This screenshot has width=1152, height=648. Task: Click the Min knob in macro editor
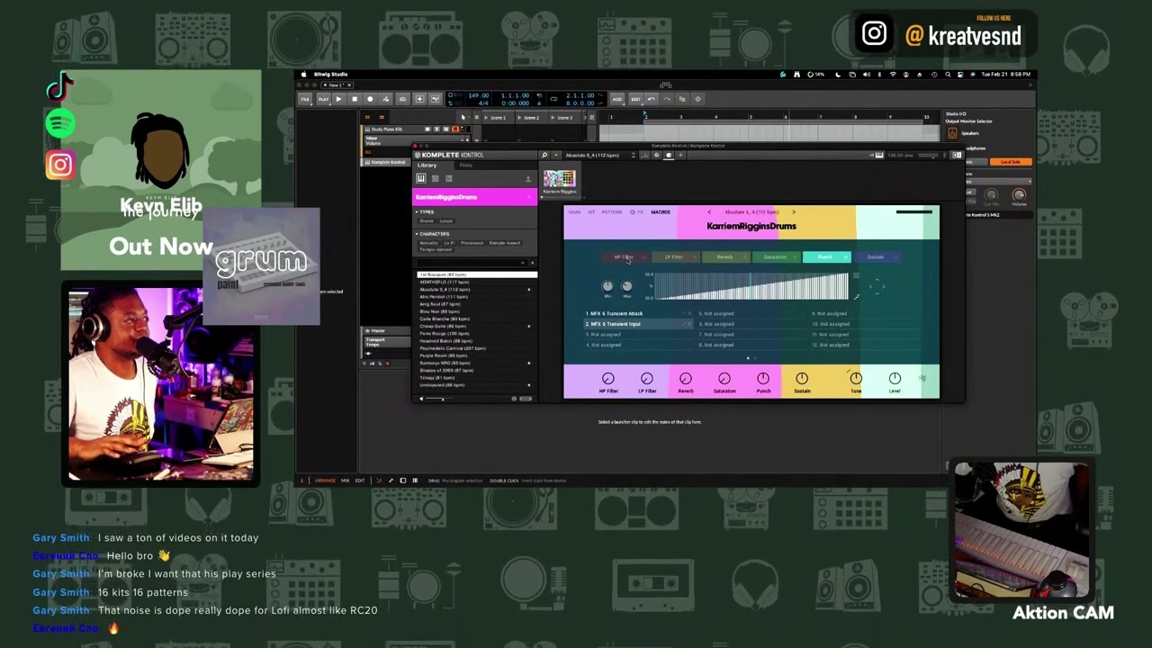tap(607, 286)
